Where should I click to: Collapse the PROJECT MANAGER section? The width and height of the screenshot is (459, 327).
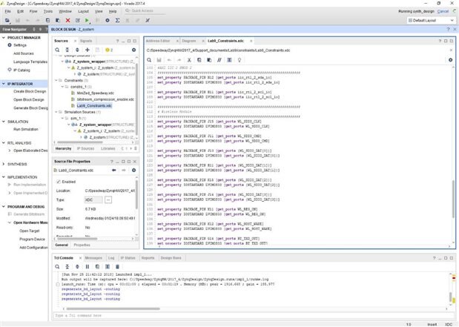pyautogui.click(x=4, y=36)
